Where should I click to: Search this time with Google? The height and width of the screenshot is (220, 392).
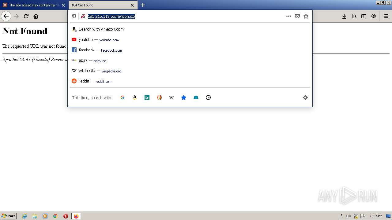[x=123, y=97]
